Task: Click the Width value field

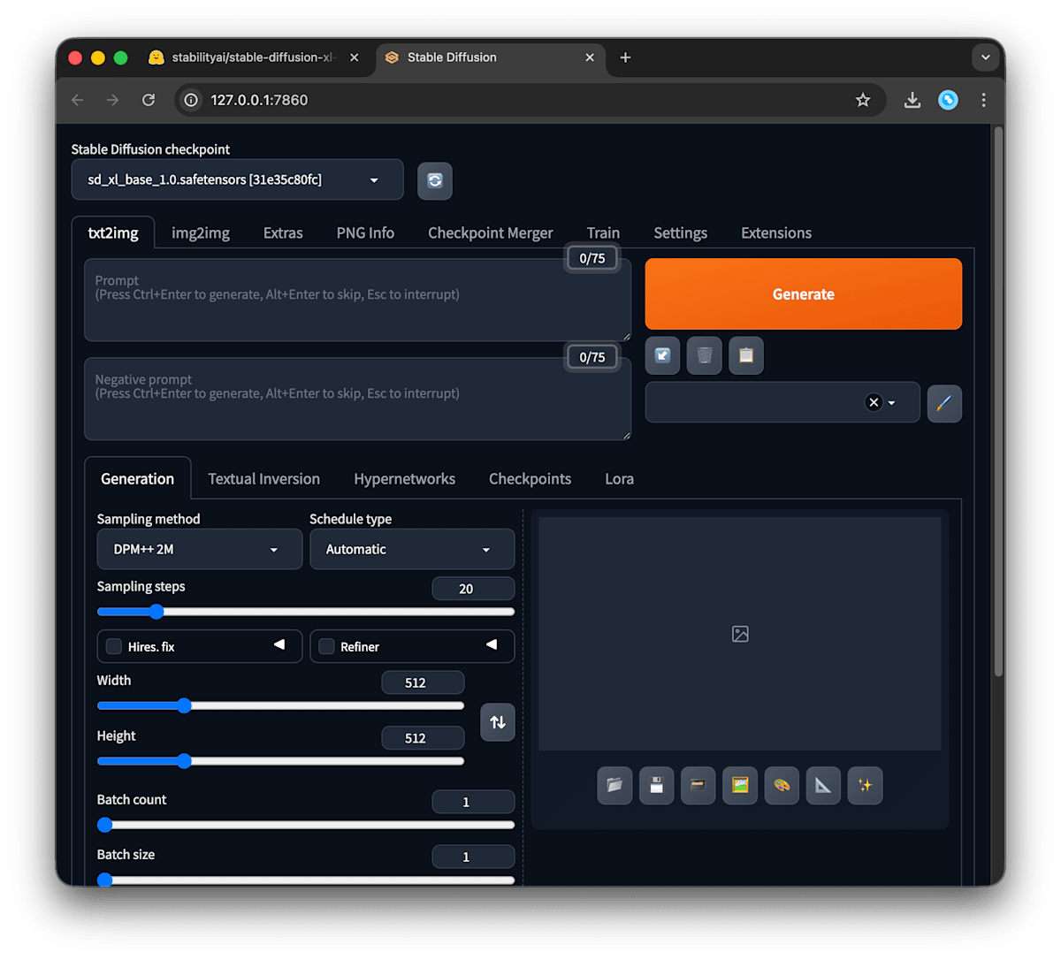Action: pos(423,682)
